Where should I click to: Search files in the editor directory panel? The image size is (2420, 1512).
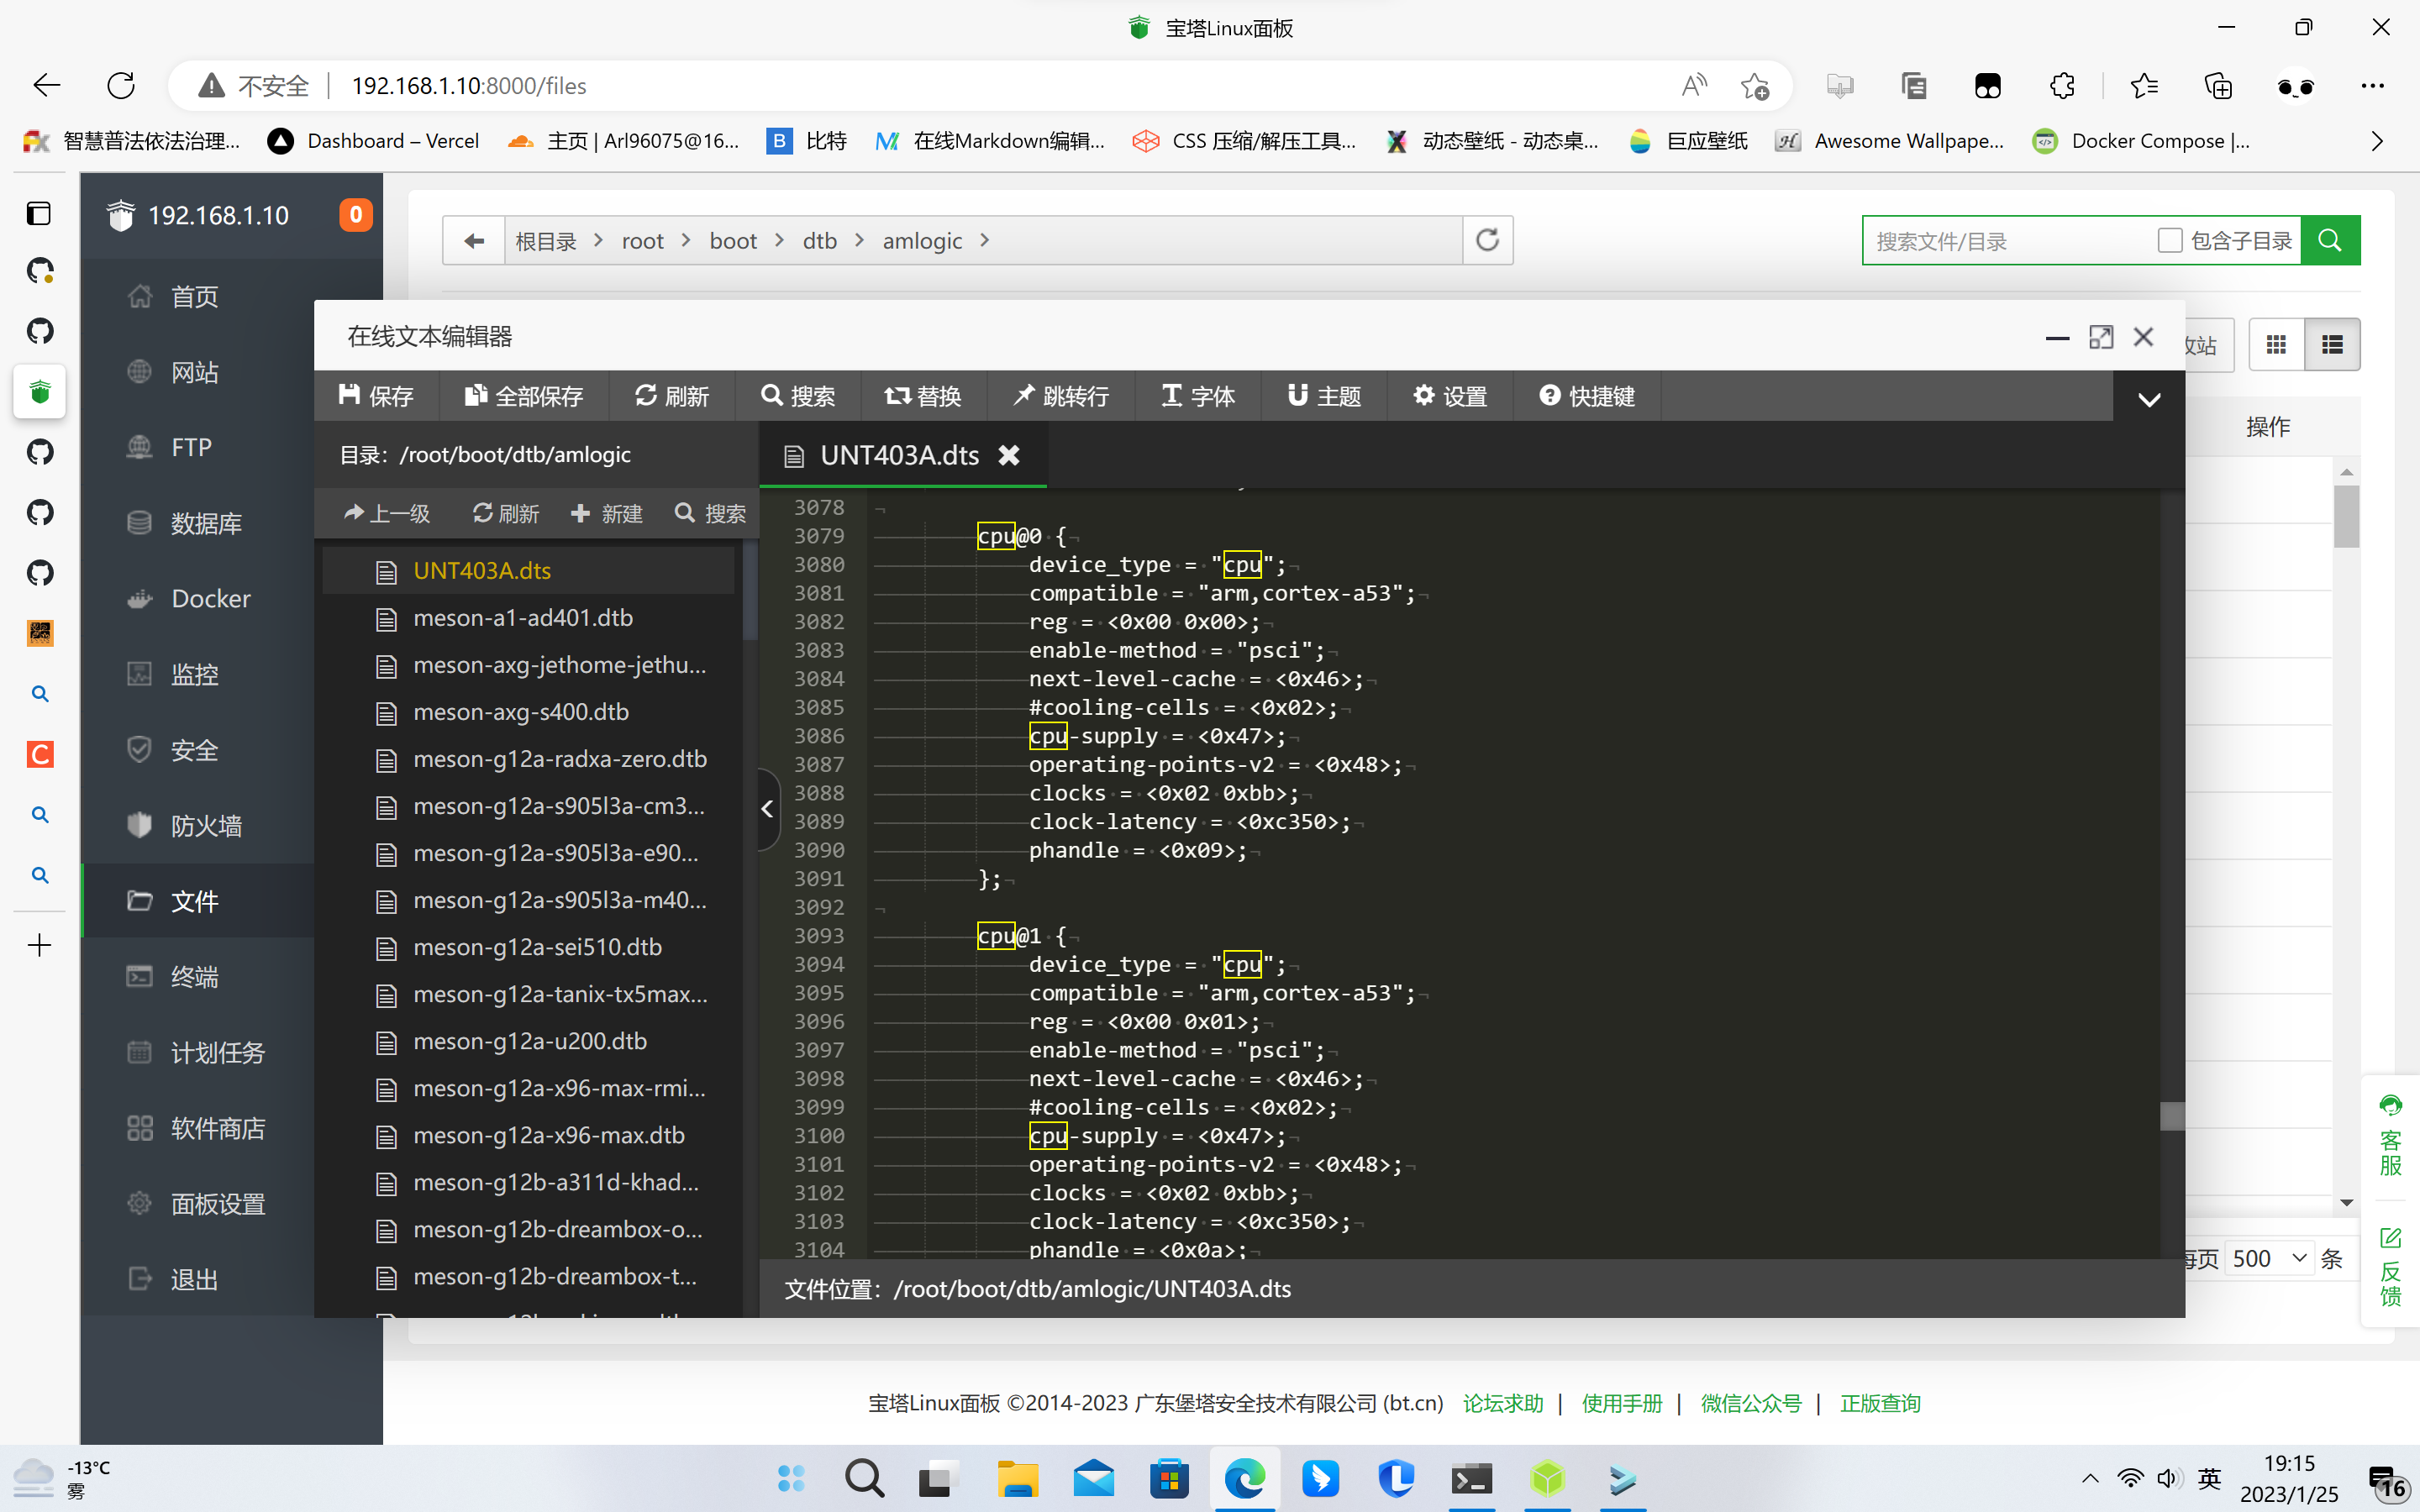(x=710, y=513)
